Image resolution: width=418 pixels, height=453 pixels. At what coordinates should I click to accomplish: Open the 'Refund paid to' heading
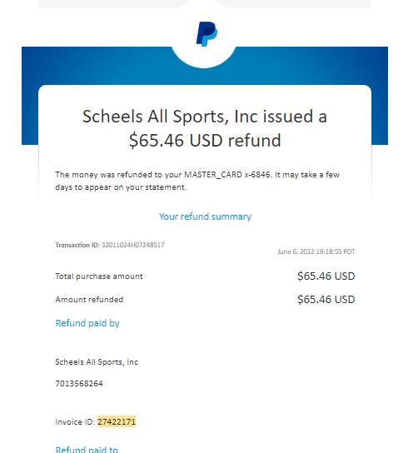coord(87,450)
